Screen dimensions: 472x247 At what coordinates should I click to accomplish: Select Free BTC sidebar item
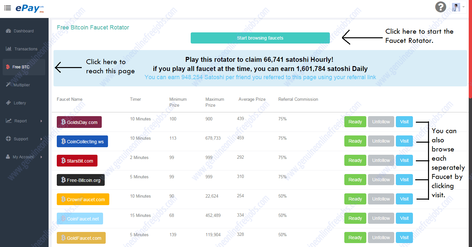[24, 67]
